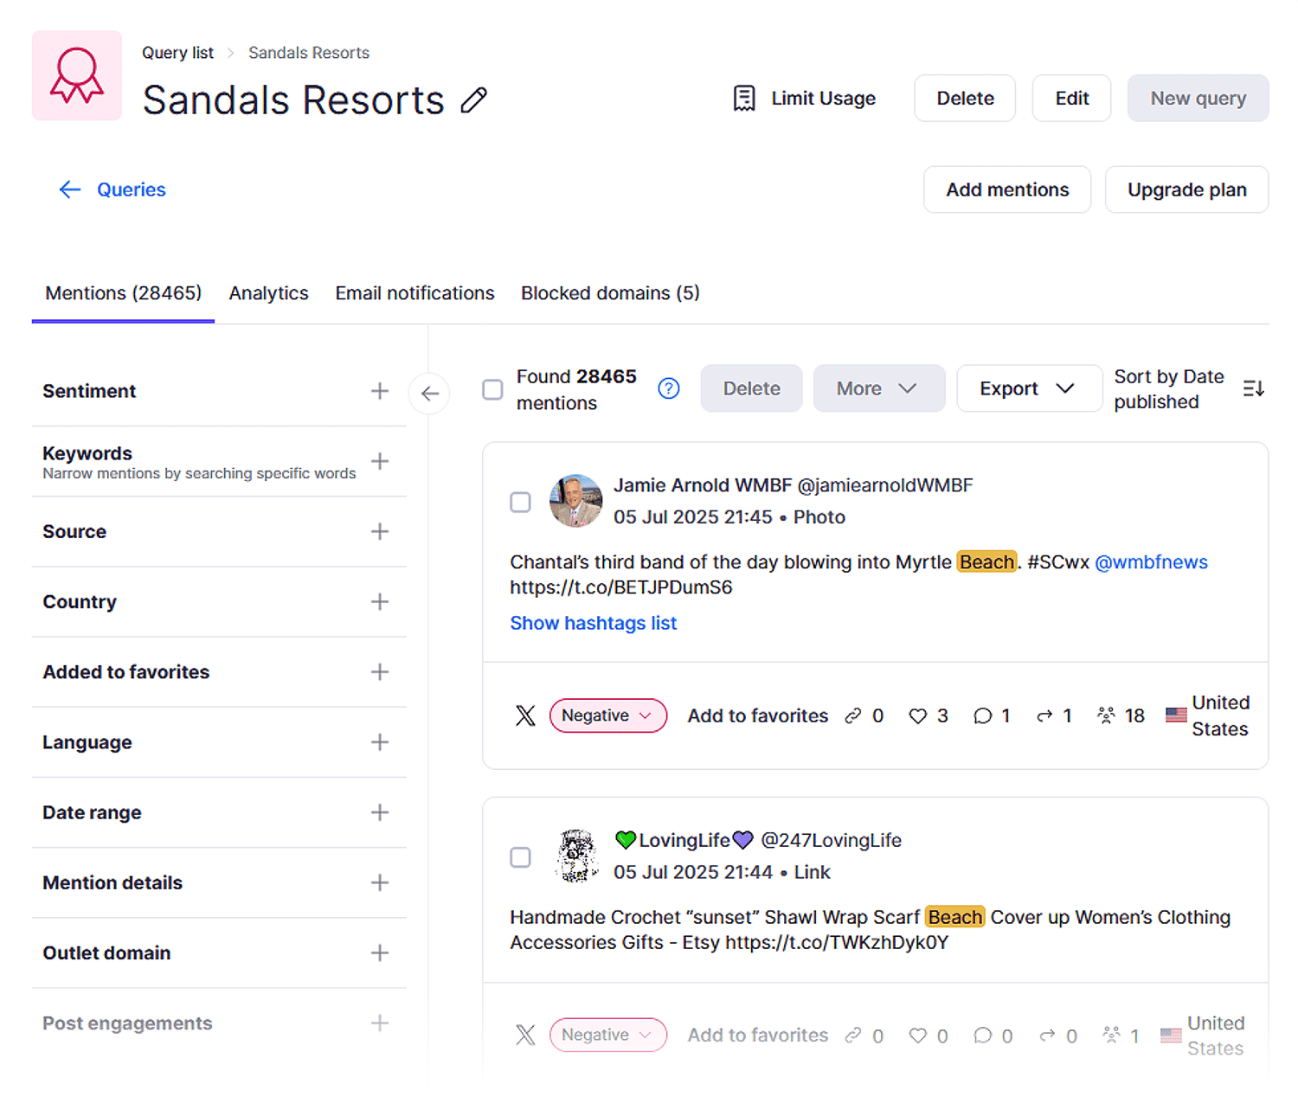Screen dimensions: 1298x1103
Task: Click the heart likes icon on LovingLife's mention
Action: coord(917,1036)
